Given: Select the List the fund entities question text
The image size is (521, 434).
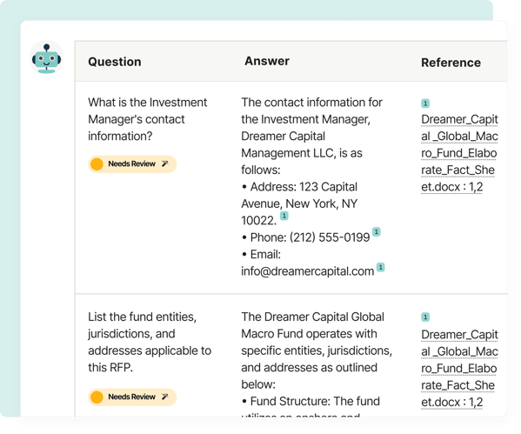Looking at the screenshot, I should [x=150, y=342].
